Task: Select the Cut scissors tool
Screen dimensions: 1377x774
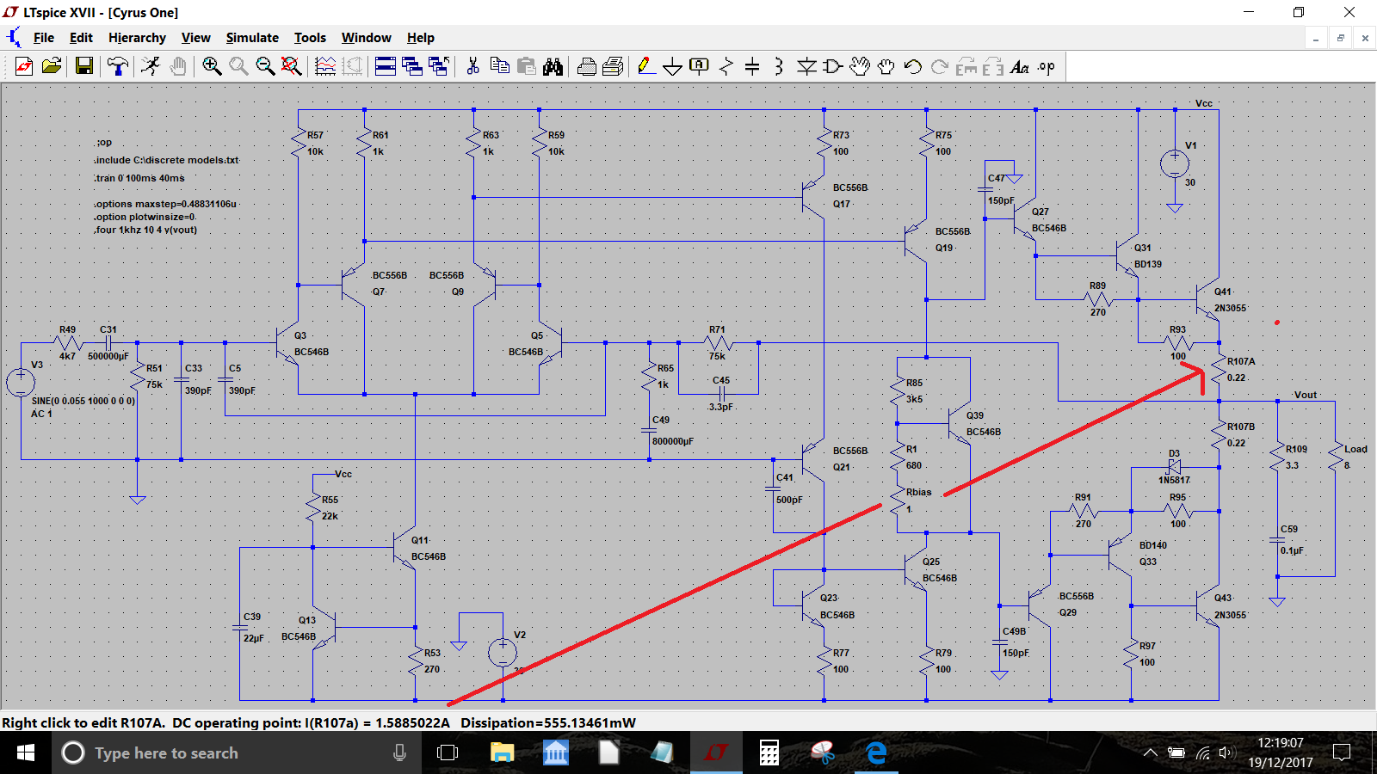Action: [472, 66]
